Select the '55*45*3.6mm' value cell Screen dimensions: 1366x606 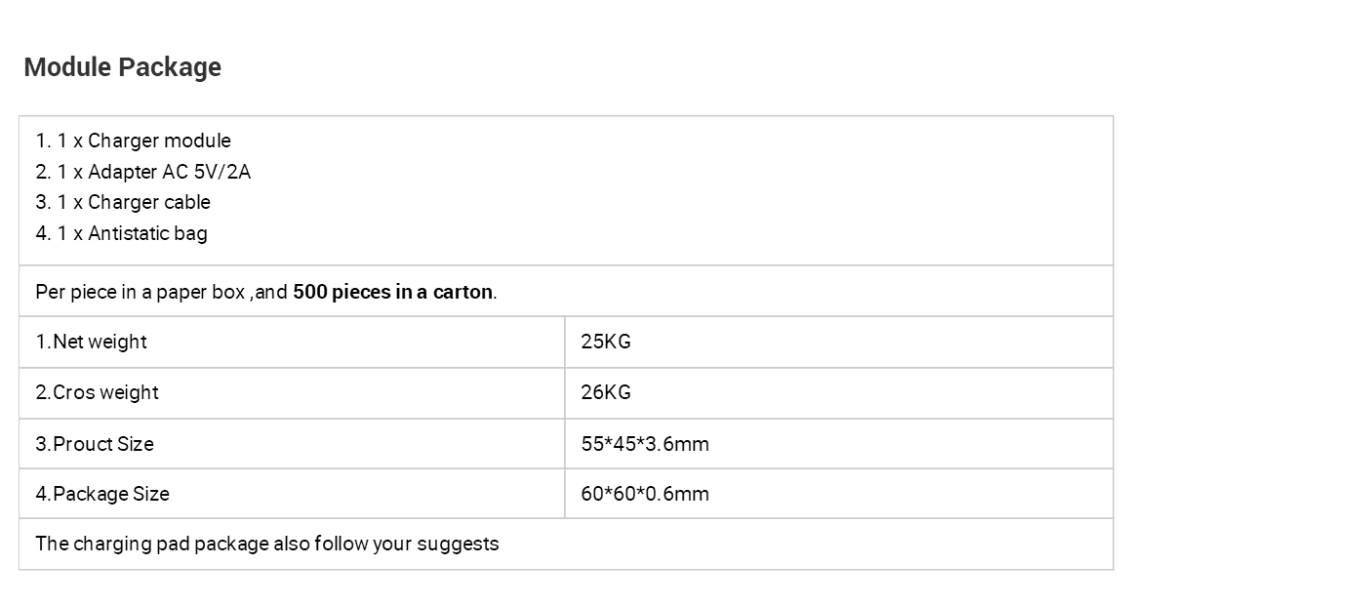click(x=645, y=444)
